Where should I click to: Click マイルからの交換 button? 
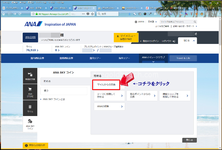[106, 85]
